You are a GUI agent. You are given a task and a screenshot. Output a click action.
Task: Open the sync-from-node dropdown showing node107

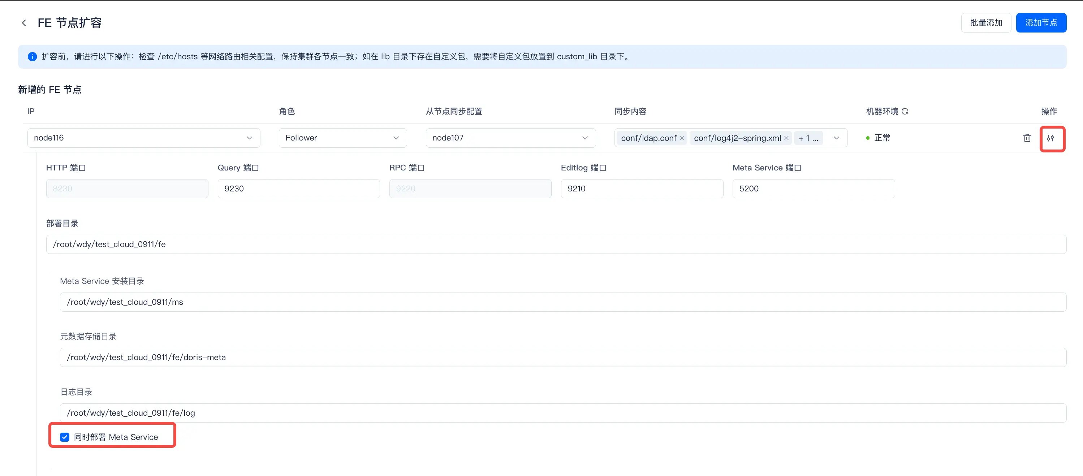pos(511,138)
